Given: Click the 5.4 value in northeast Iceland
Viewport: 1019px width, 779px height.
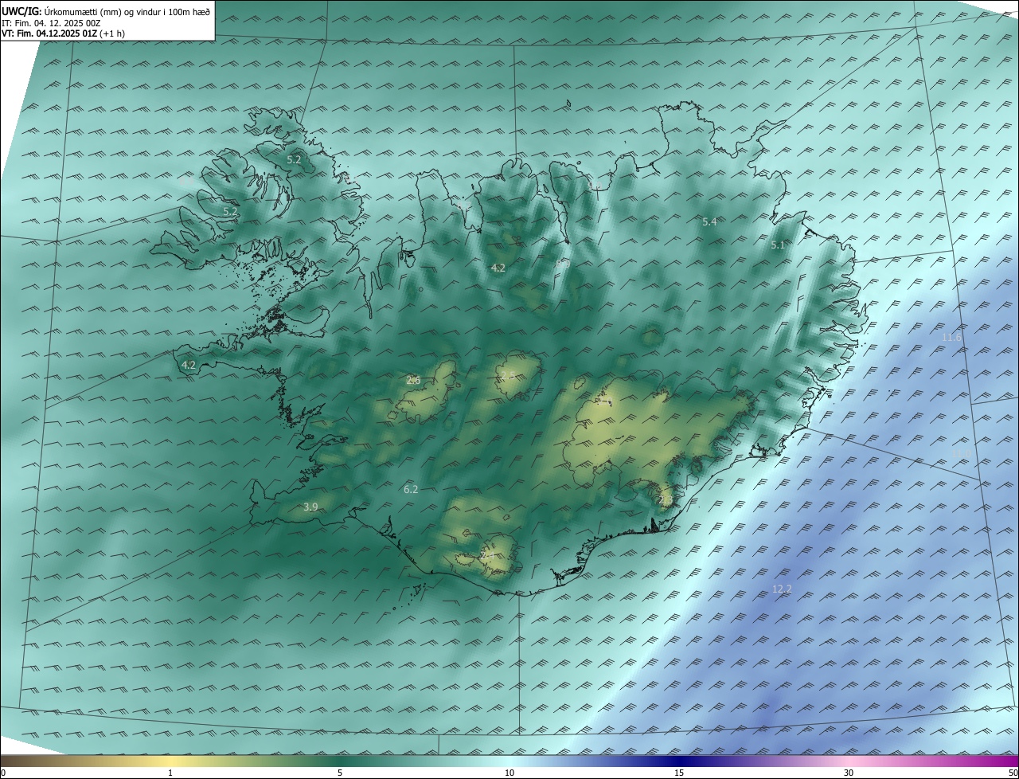Looking at the screenshot, I should point(709,221).
